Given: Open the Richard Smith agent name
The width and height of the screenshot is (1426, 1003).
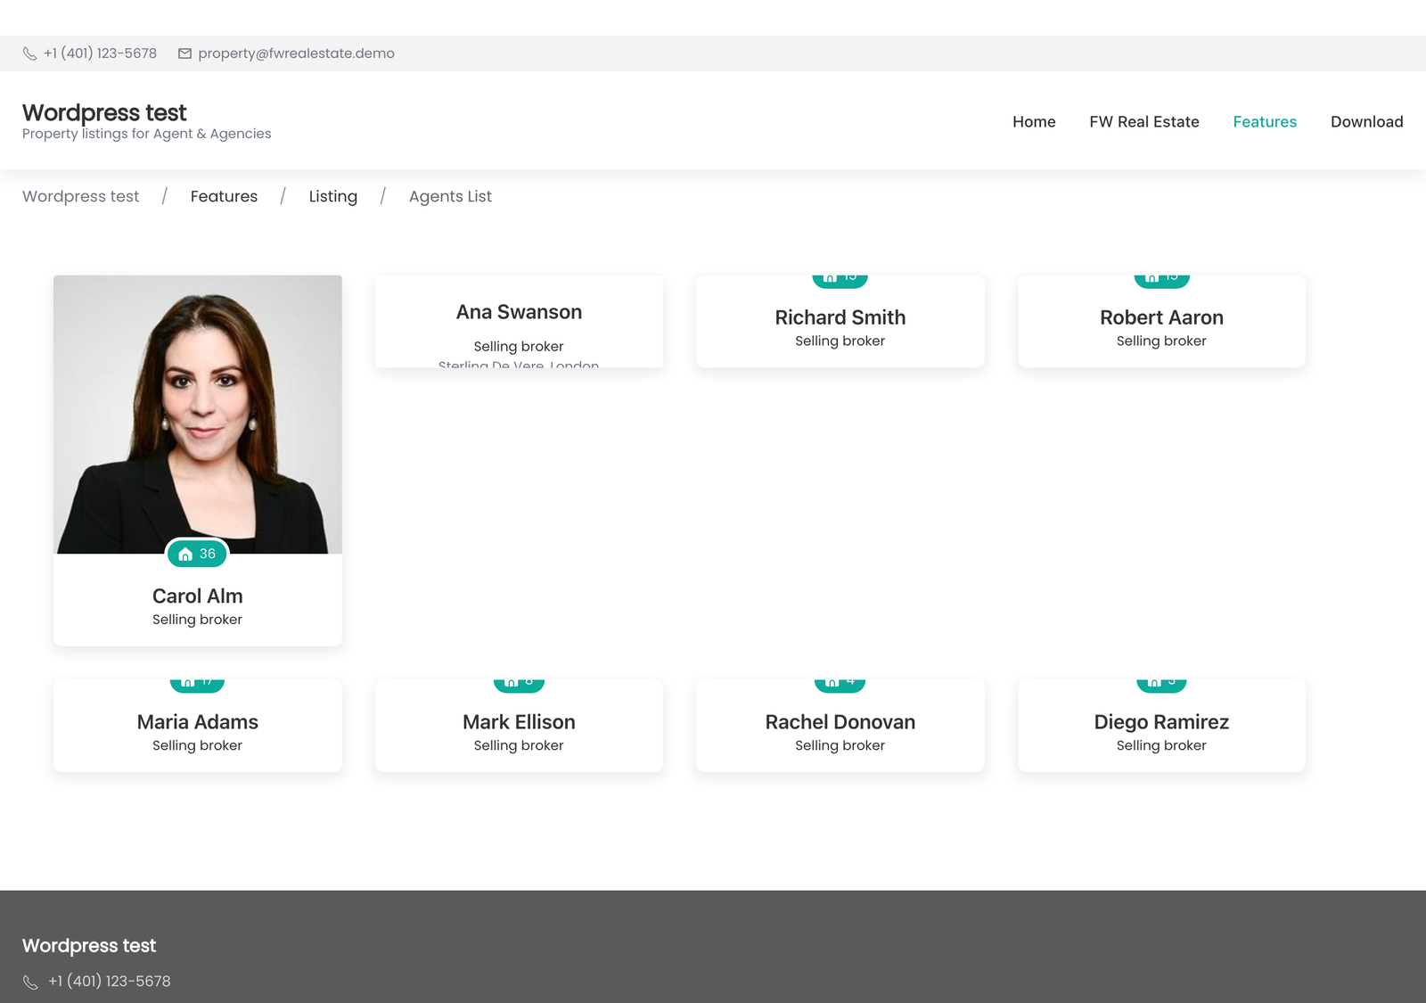Looking at the screenshot, I should [840, 317].
